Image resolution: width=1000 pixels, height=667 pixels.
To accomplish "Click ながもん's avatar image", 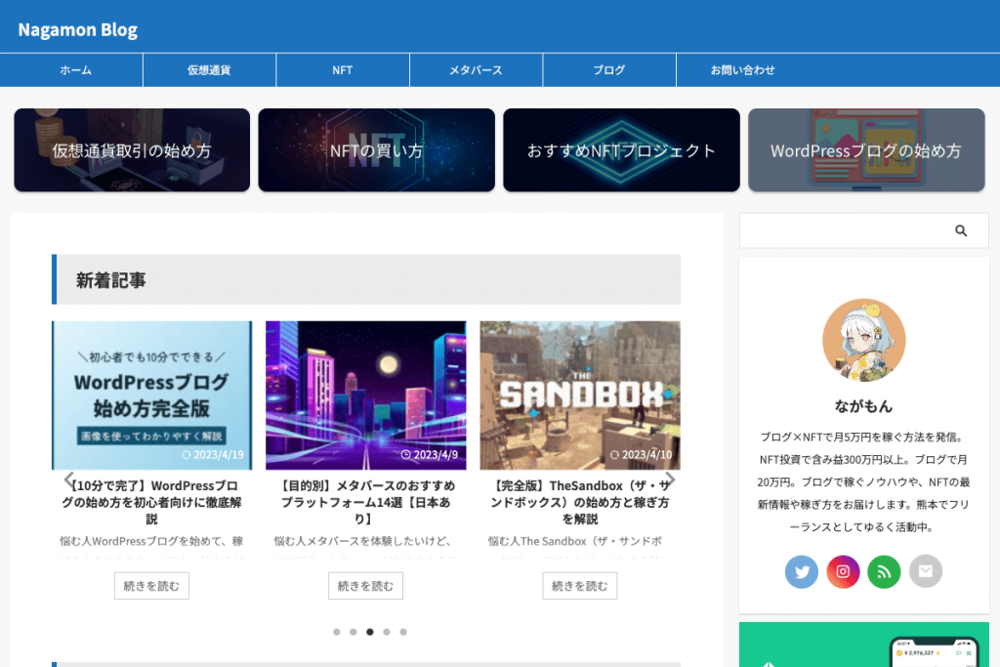I will (863, 340).
